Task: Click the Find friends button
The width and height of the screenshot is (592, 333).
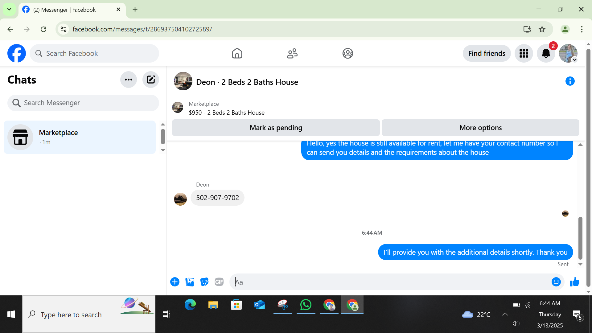Action: click(487, 53)
